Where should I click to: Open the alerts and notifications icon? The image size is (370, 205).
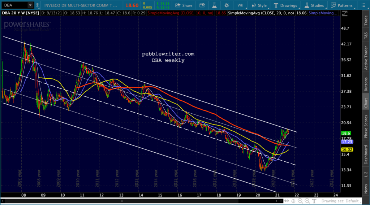coord(202,5)
